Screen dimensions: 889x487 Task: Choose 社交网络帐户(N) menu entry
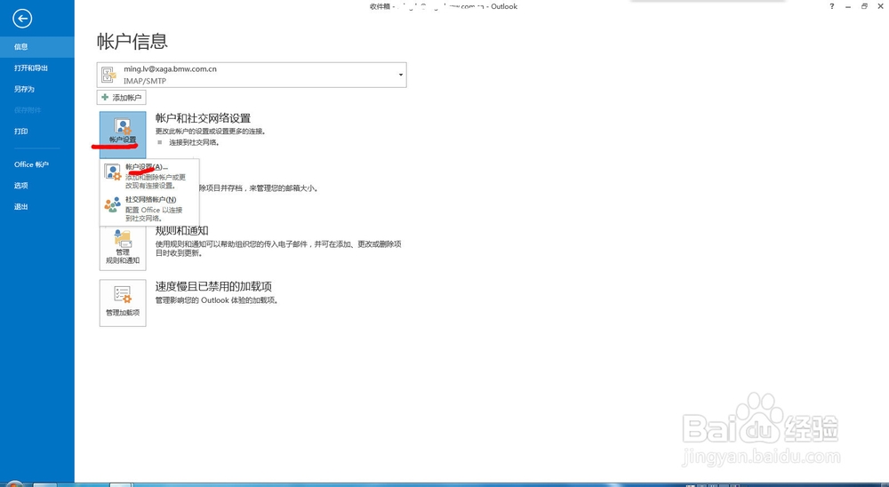coord(149,209)
